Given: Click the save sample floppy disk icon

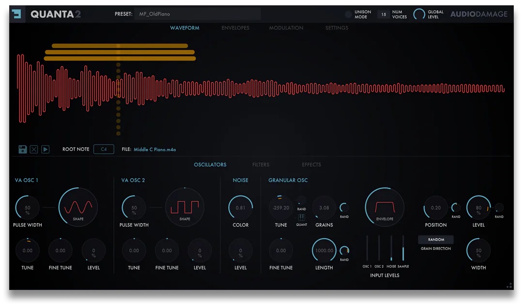Looking at the screenshot, I should [x=22, y=150].
